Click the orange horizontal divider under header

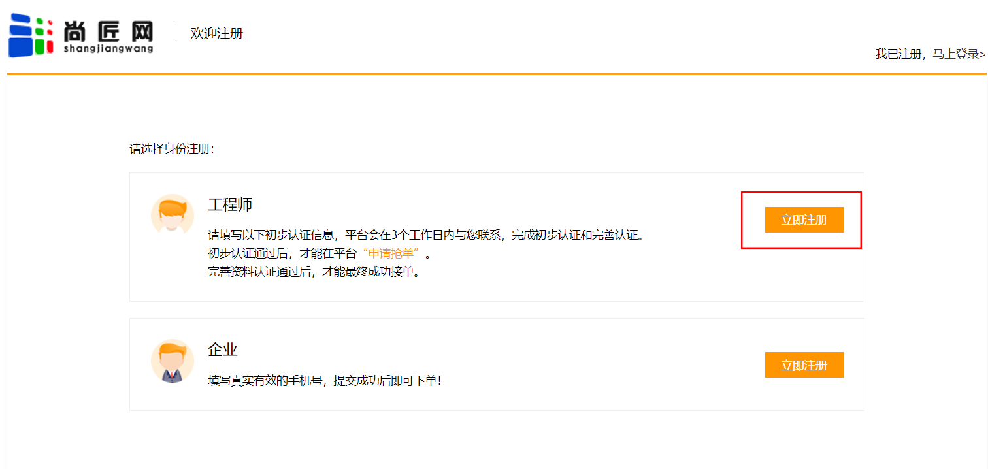(x=497, y=74)
